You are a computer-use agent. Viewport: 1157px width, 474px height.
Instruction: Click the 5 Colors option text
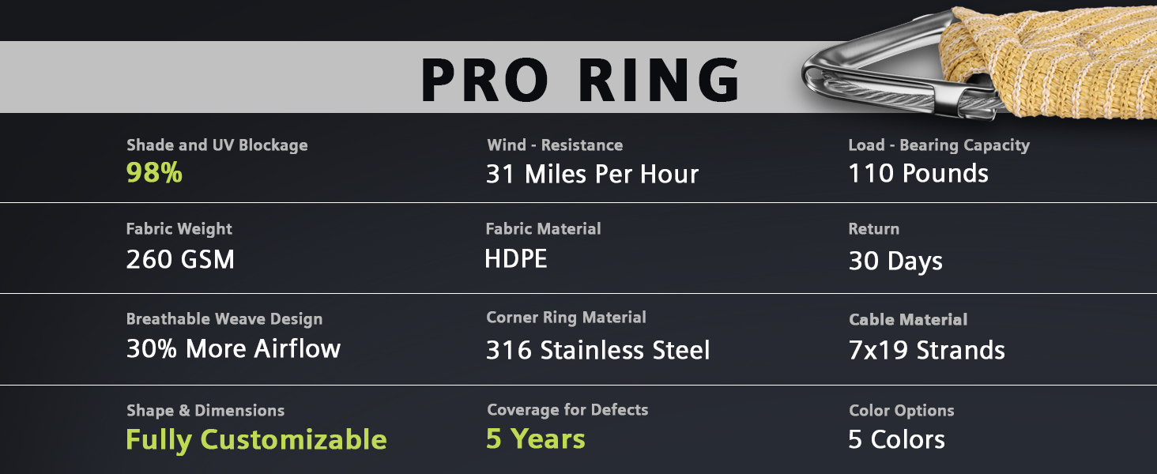(896, 440)
